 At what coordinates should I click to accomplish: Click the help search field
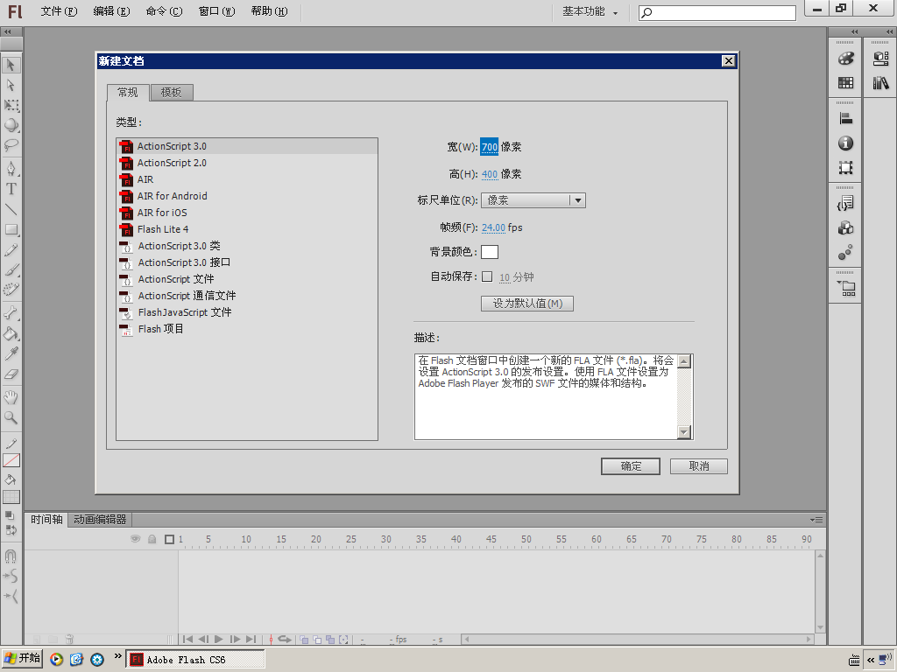[x=717, y=12]
